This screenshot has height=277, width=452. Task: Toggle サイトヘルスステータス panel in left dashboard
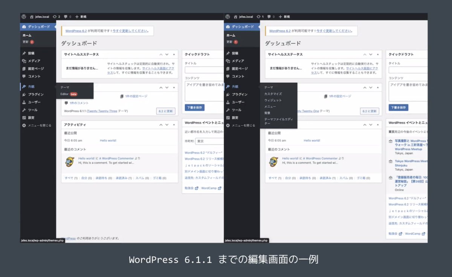(x=174, y=54)
